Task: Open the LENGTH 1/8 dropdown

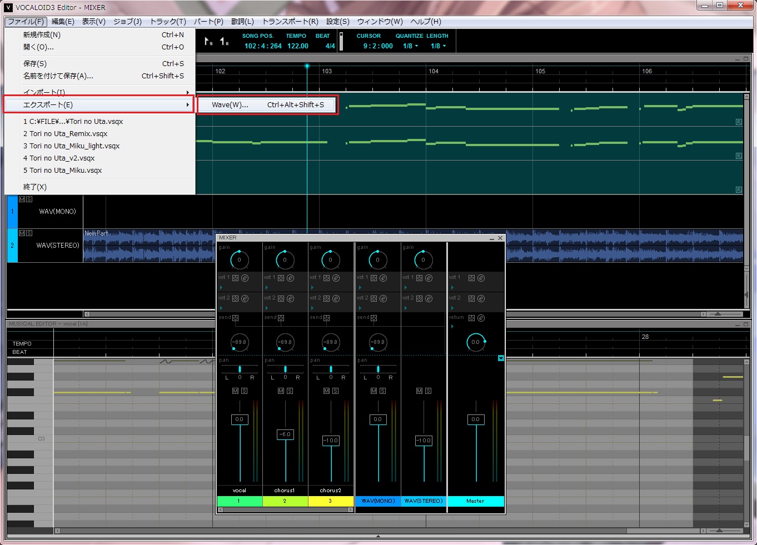Action: coord(439,46)
